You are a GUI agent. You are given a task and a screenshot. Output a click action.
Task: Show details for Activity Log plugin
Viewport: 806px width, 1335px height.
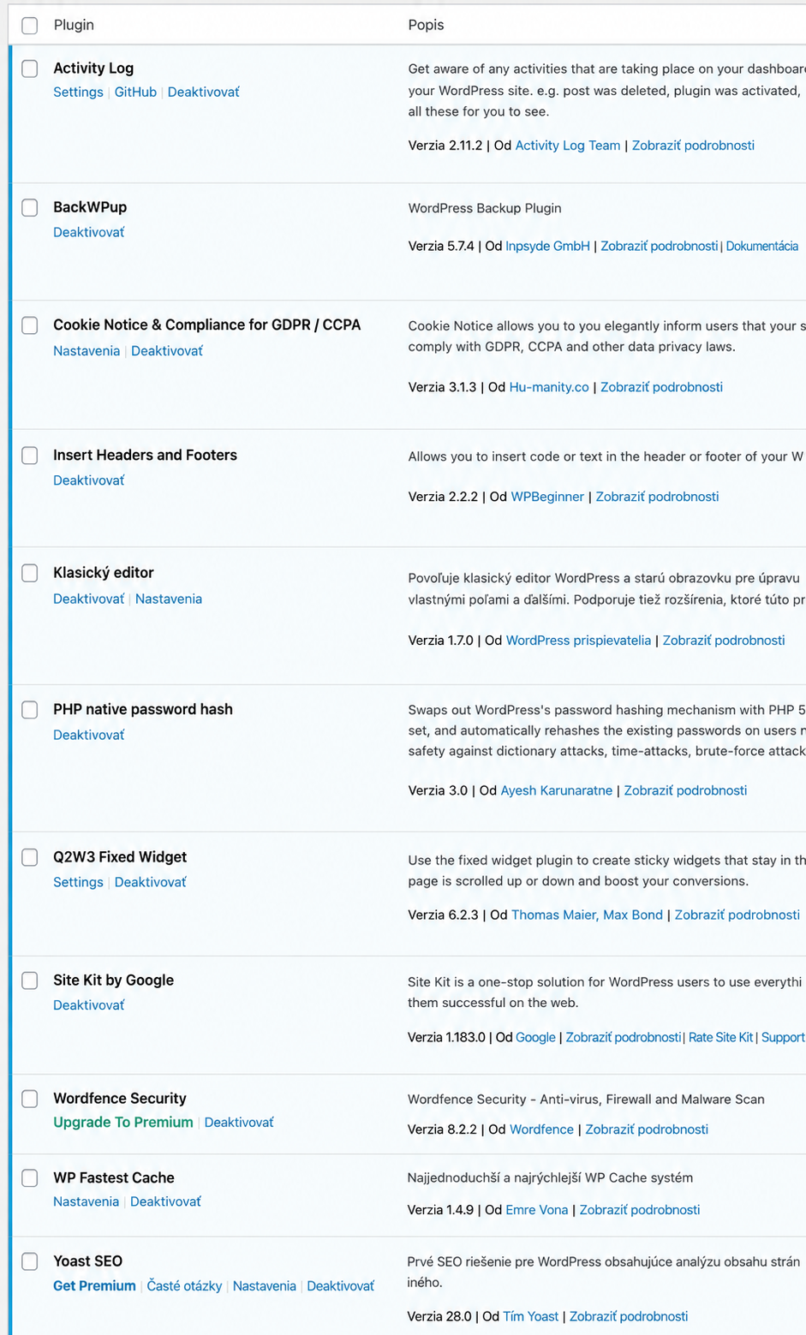693,146
